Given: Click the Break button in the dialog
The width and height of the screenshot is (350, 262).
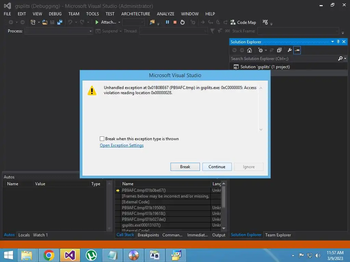Looking at the screenshot, I should point(185,166).
